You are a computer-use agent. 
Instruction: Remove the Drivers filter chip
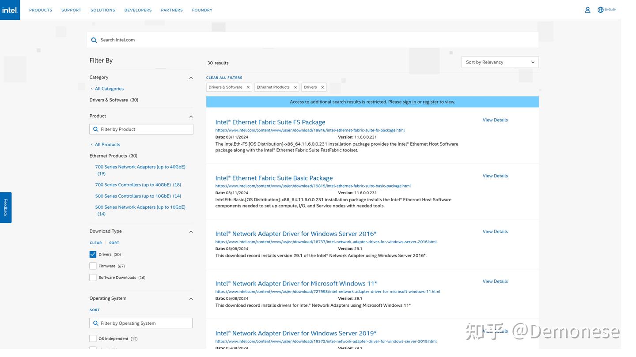tap(322, 87)
